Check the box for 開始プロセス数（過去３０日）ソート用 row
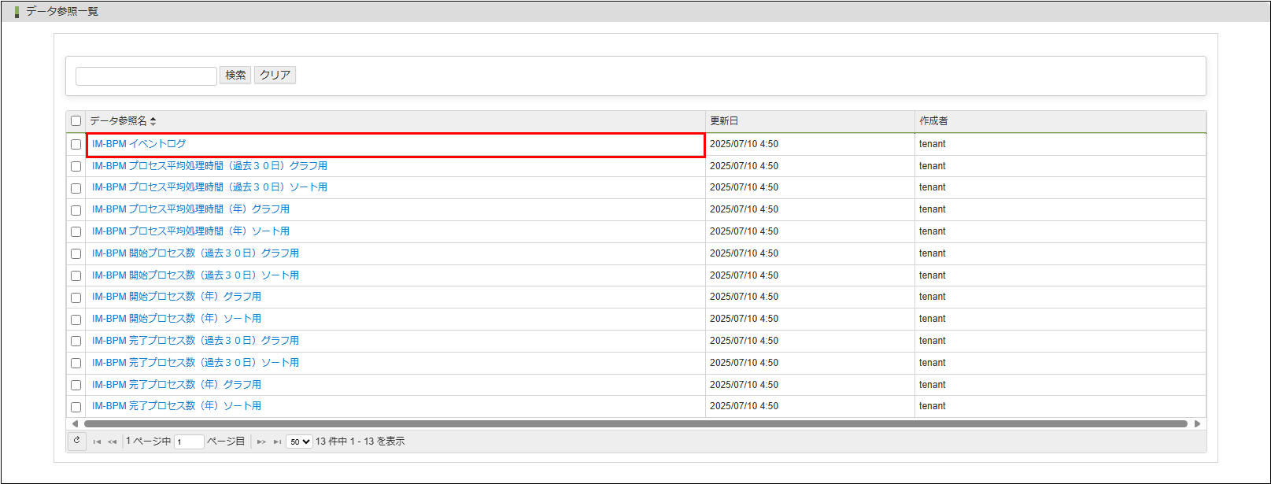Image resolution: width=1271 pixels, height=484 pixels. point(76,275)
